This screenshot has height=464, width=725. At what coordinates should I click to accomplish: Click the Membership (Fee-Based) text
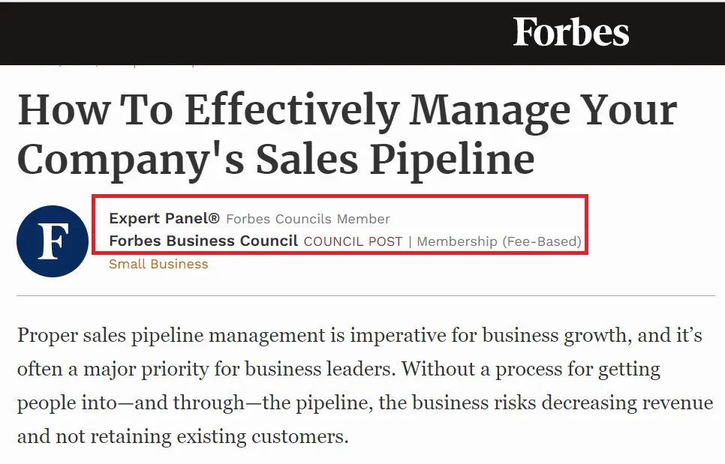499,241
